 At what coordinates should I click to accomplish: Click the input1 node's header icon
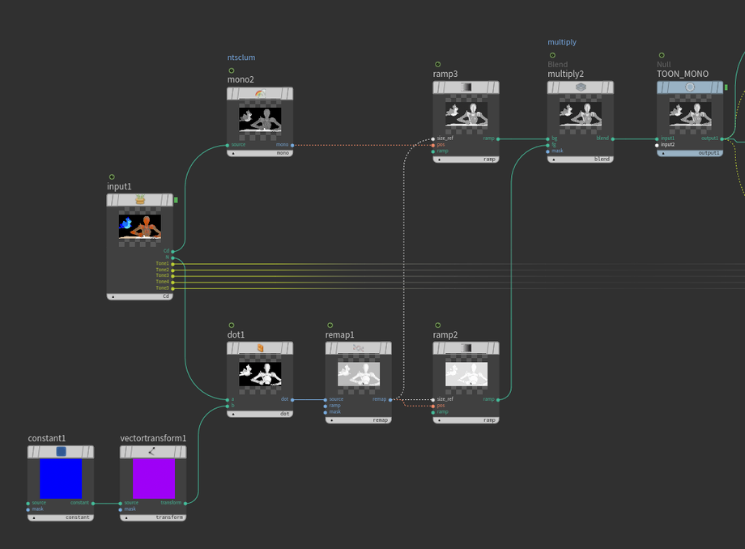click(140, 199)
